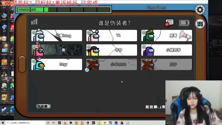Screen dimensions: 222x125
Task: Vote for the white player named k1ng
Action: click(x=57, y=36)
